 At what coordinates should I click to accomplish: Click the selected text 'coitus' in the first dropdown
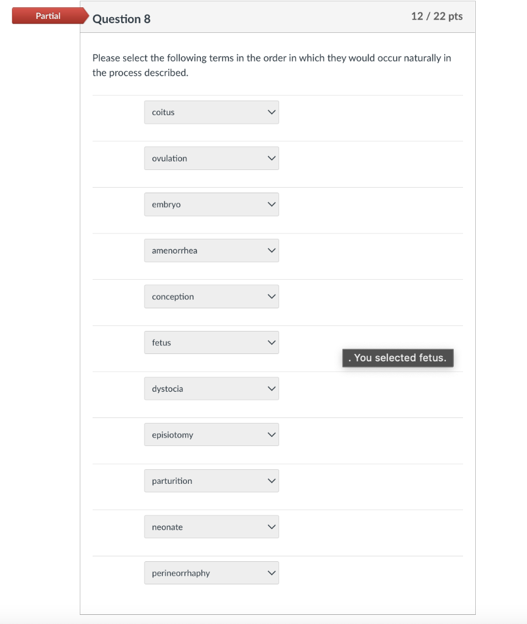point(163,113)
